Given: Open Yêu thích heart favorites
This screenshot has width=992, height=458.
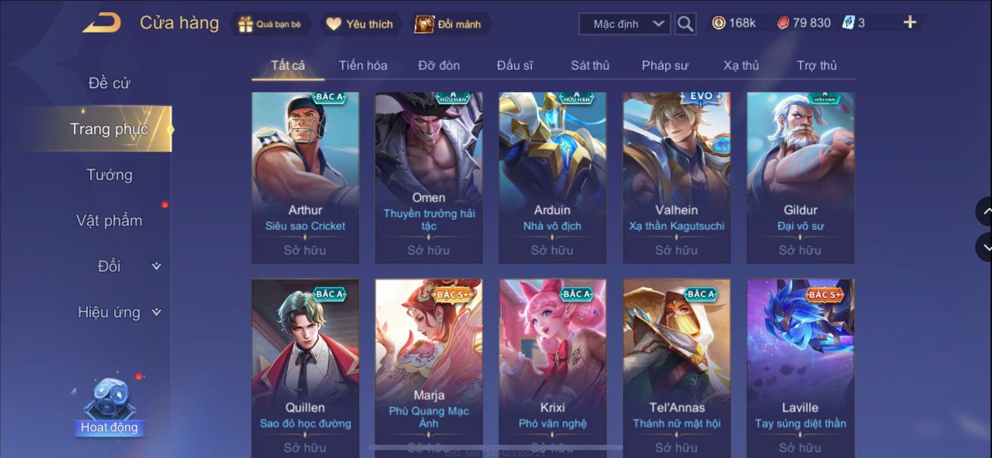Looking at the screenshot, I should pyautogui.click(x=333, y=24).
